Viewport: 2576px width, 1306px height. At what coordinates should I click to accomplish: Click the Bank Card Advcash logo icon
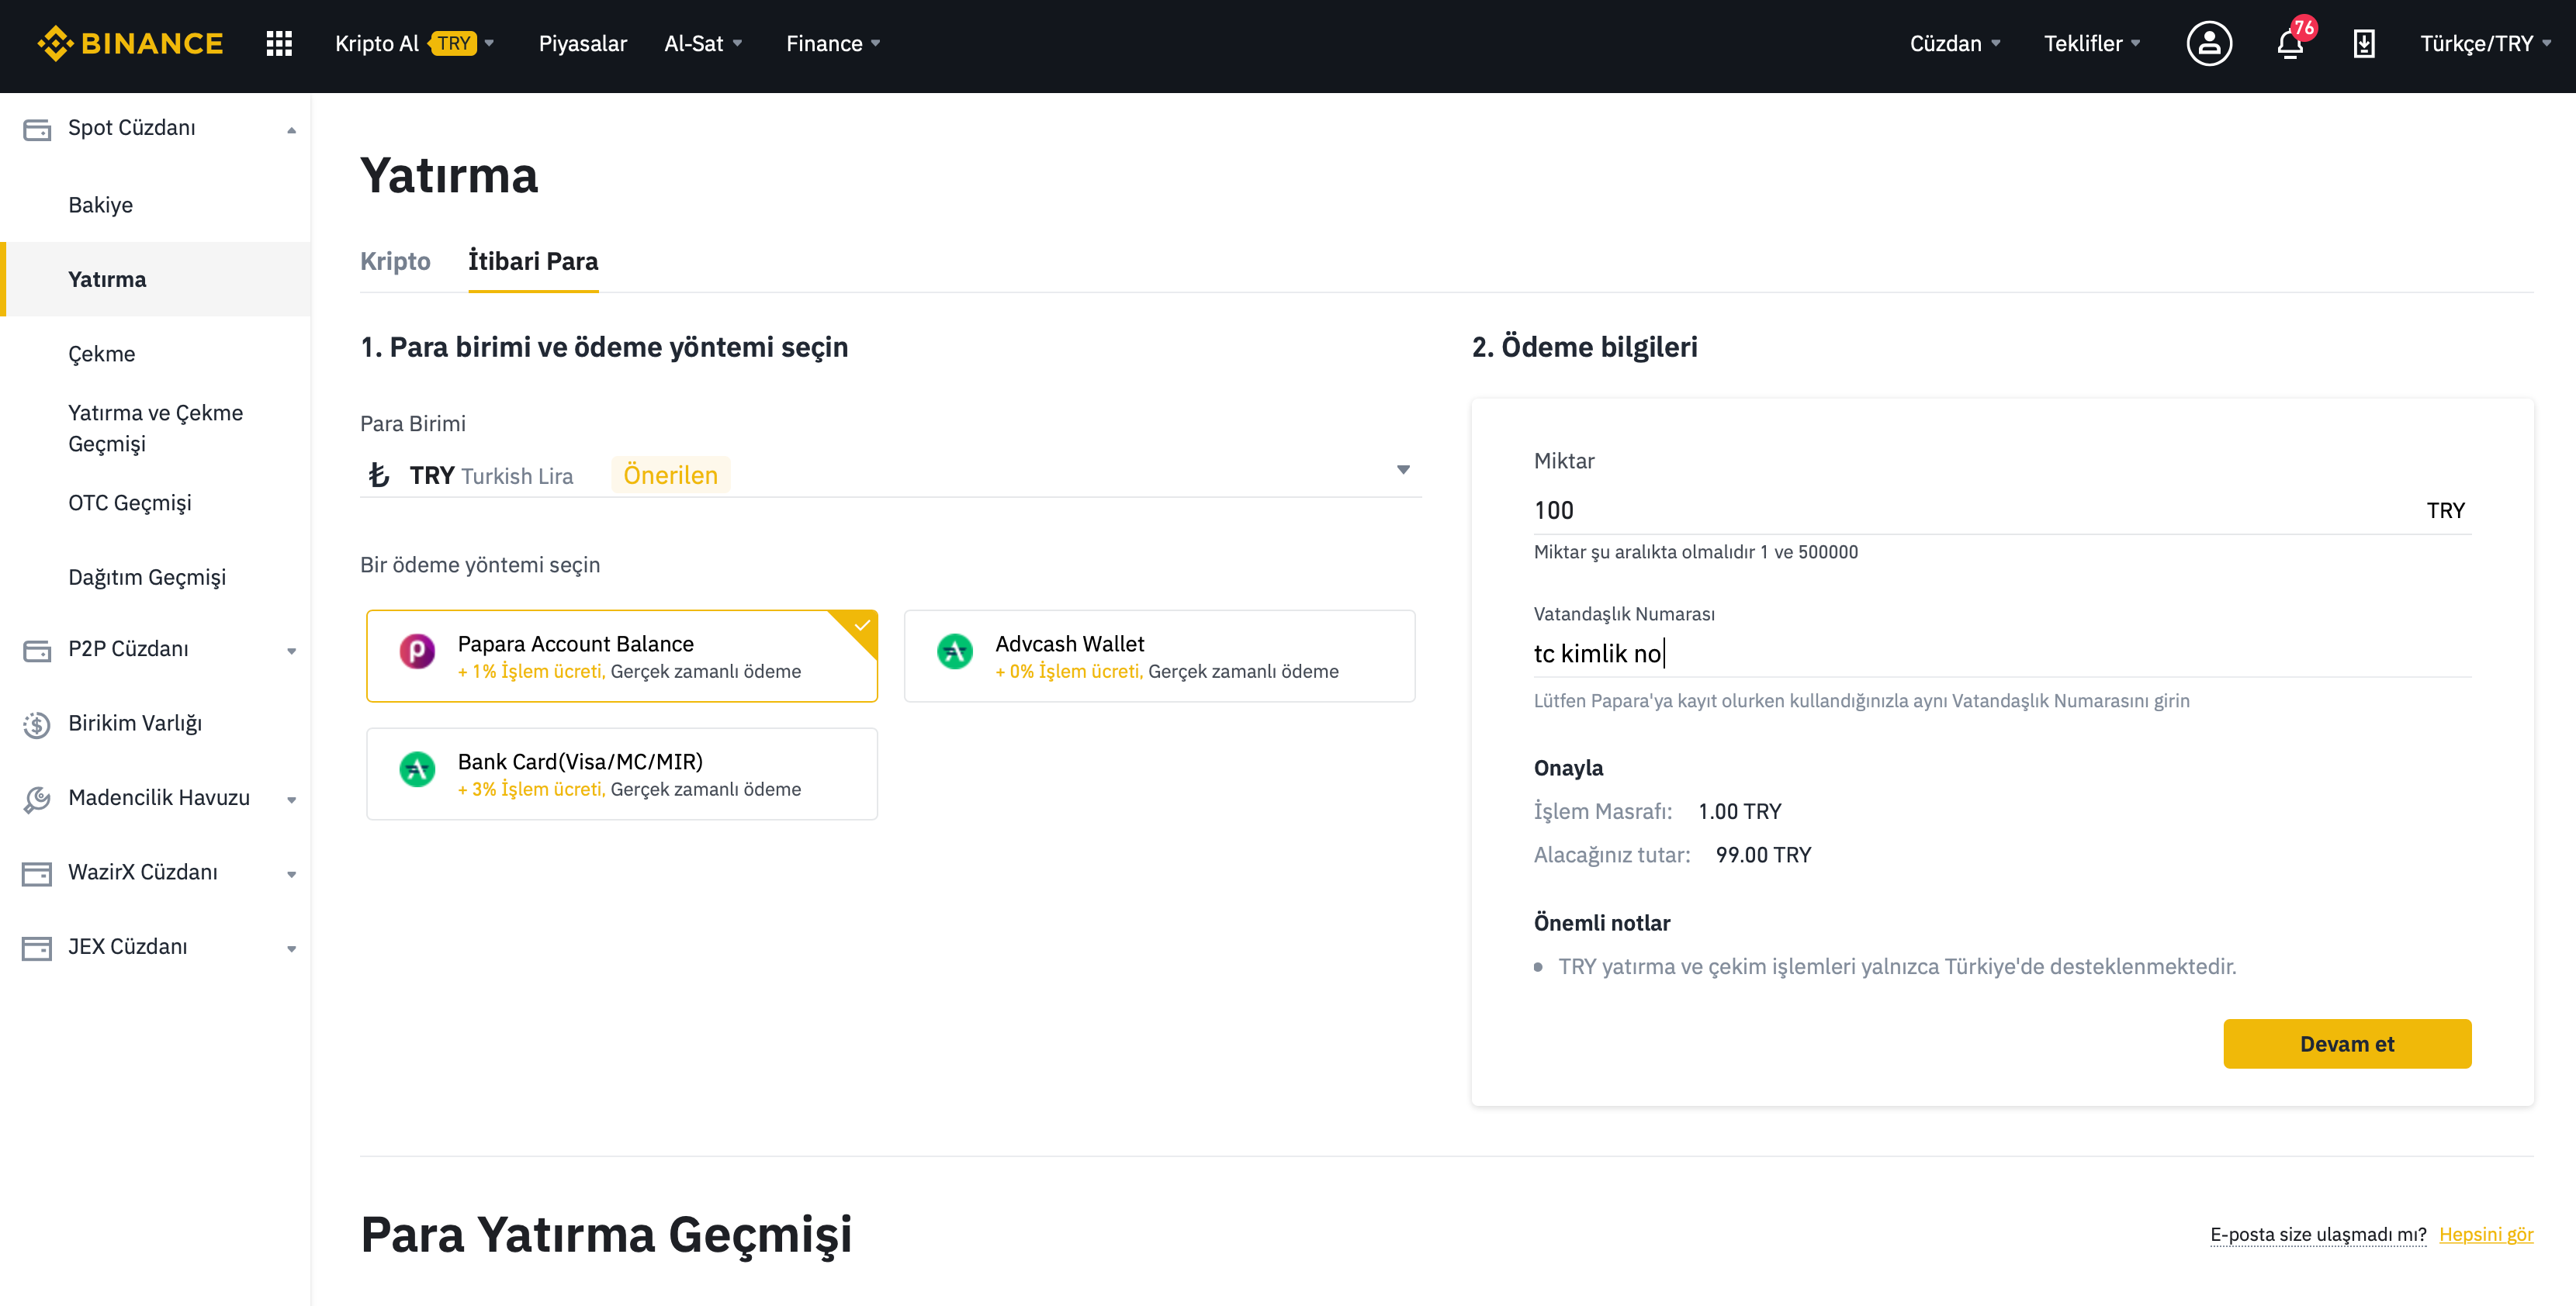pyautogui.click(x=417, y=769)
